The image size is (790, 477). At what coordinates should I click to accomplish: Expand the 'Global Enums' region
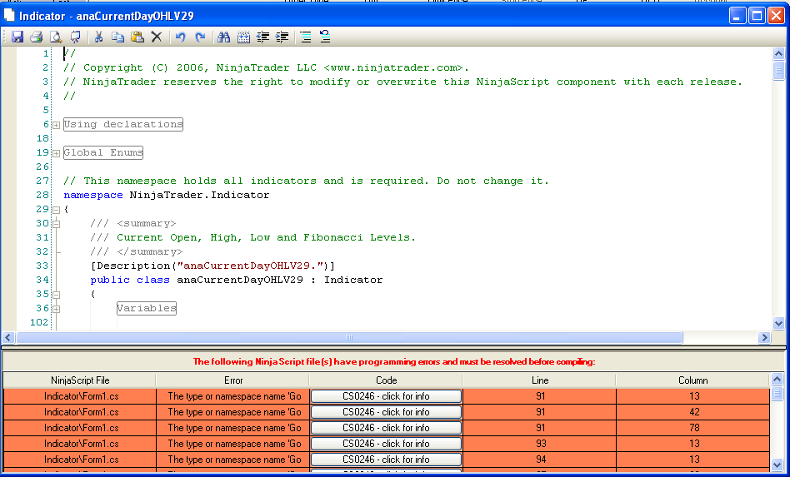[x=57, y=153]
